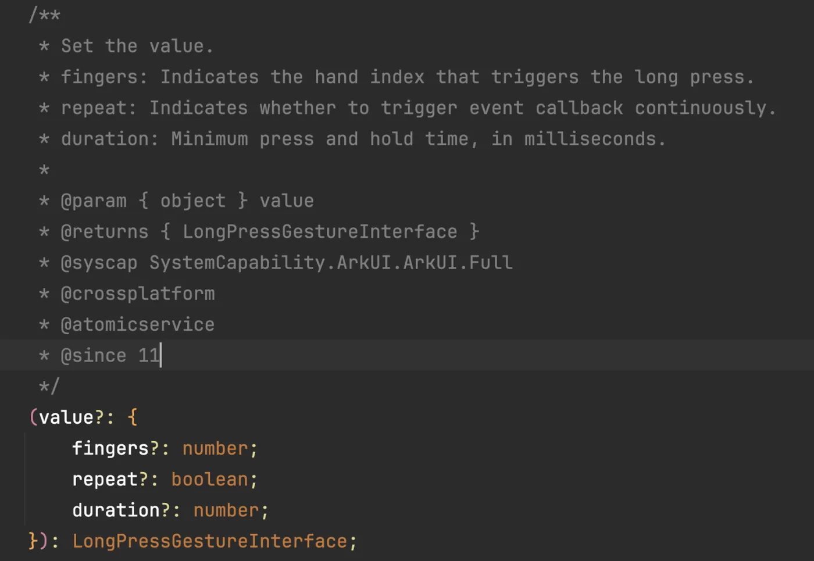Viewport: 814px width, 561px height.
Task: Click the @crossplatform tag in the comment
Action: pyautogui.click(x=138, y=294)
